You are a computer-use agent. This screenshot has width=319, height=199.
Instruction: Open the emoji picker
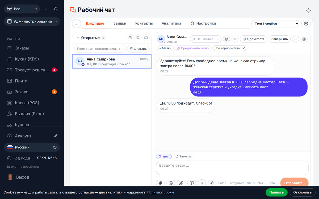[x=171, y=183]
